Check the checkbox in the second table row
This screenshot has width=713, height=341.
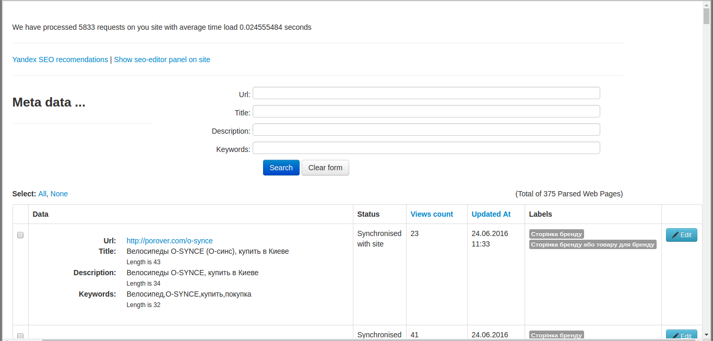coord(20,336)
